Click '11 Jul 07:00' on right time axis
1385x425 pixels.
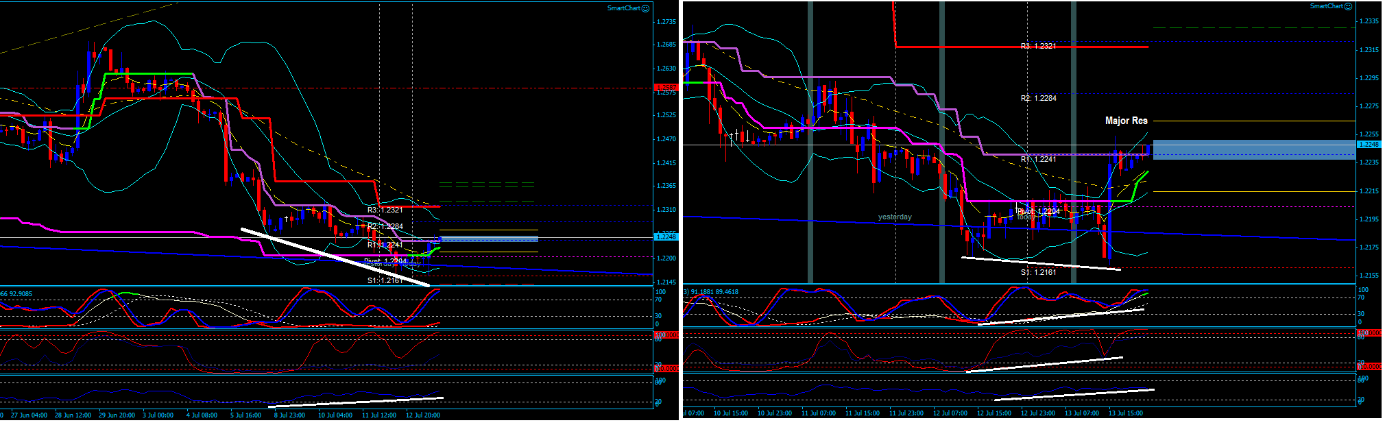tap(818, 413)
